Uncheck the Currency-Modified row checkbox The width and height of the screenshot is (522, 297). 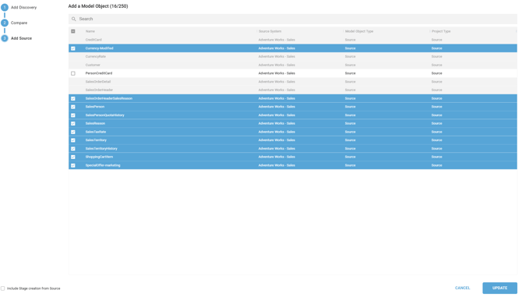pos(73,48)
